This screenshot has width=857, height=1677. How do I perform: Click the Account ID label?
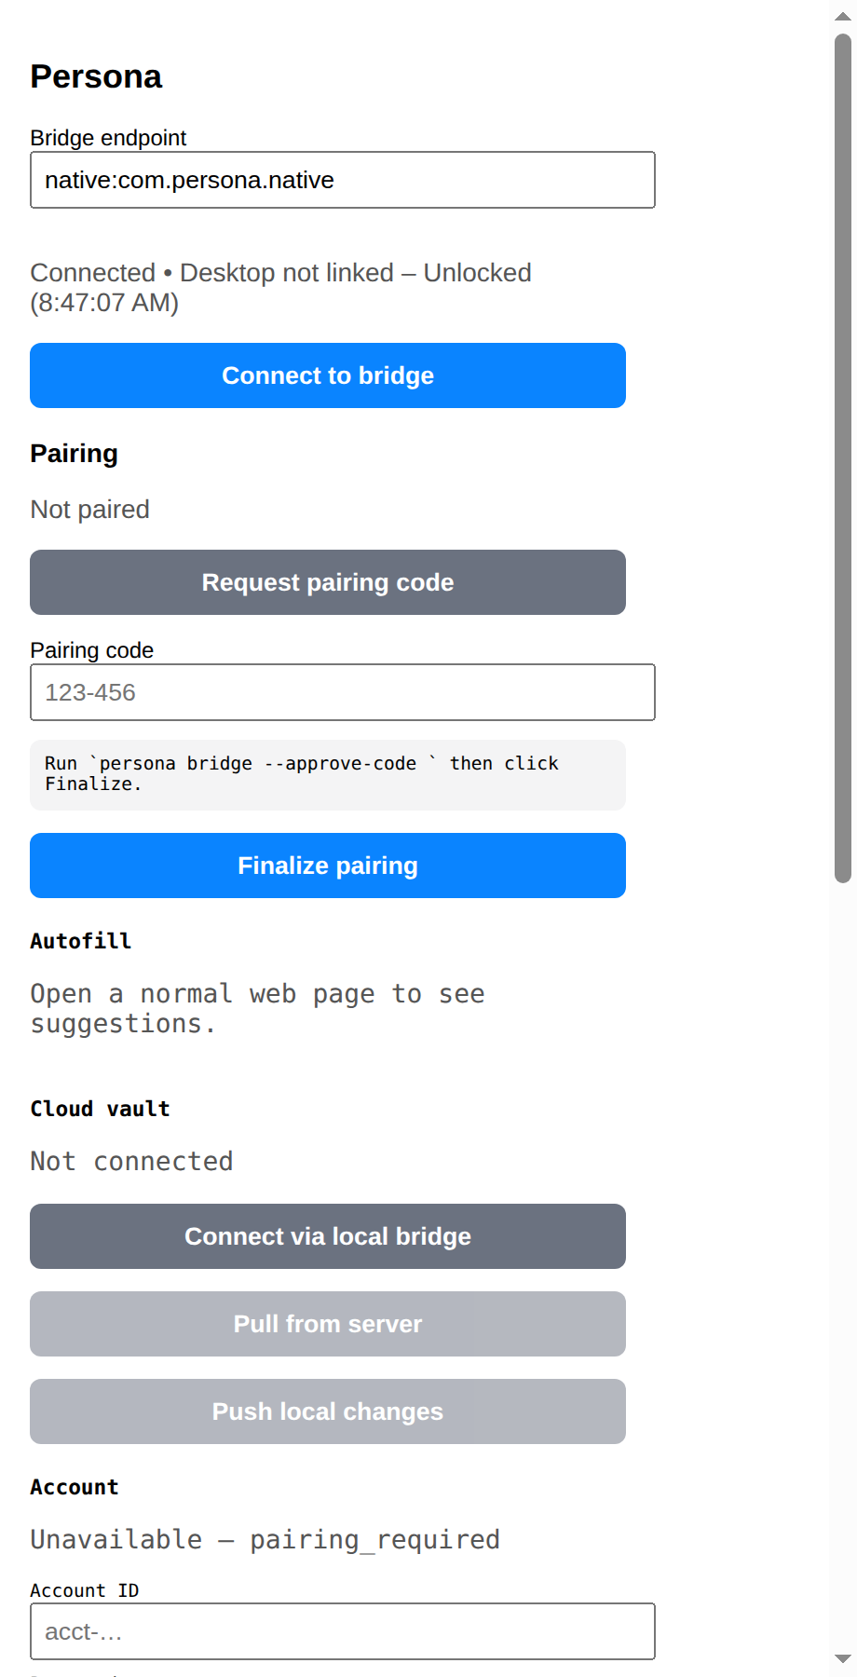pyautogui.click(x=85, y=1590)
